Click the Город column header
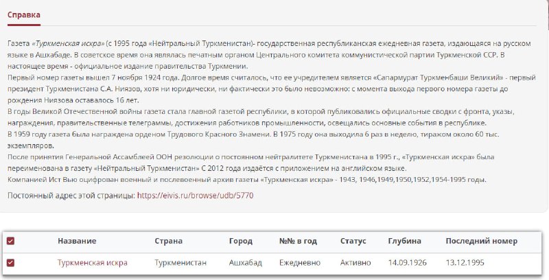The width and height of the screenshot is (549, 280). 241,241
